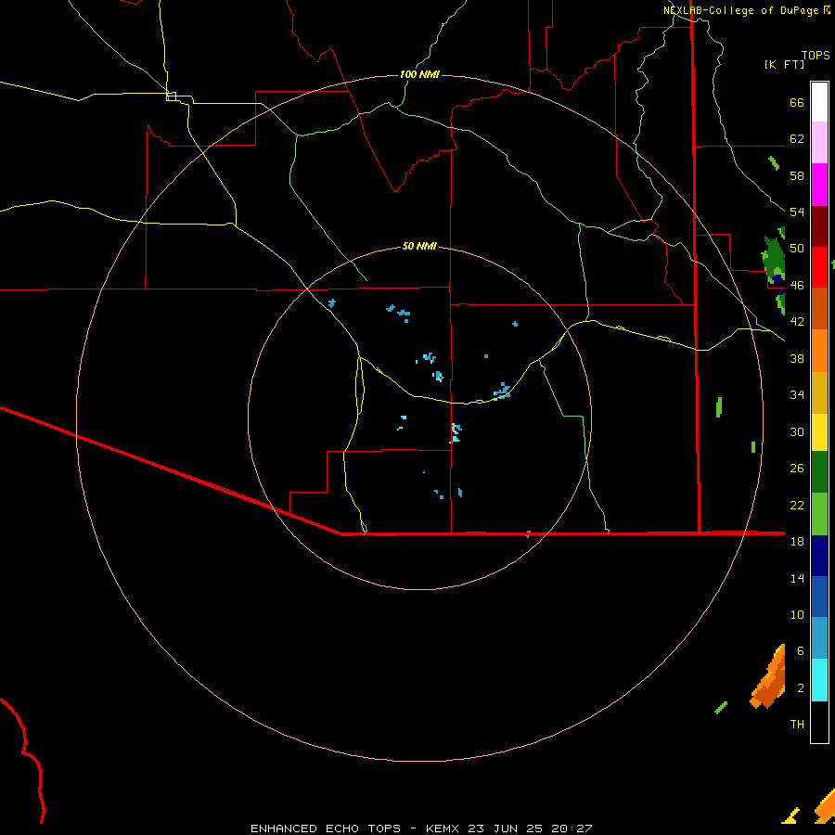This screenshot has height=835, width=835.
Task: Click the '20:27' timestamp in the caption
Action: [x=573, y=829]
